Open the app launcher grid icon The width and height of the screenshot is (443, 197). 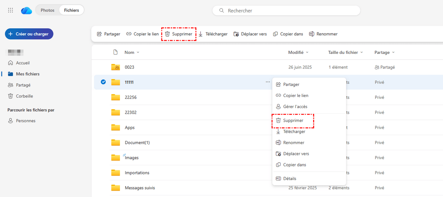pos(11,10)
